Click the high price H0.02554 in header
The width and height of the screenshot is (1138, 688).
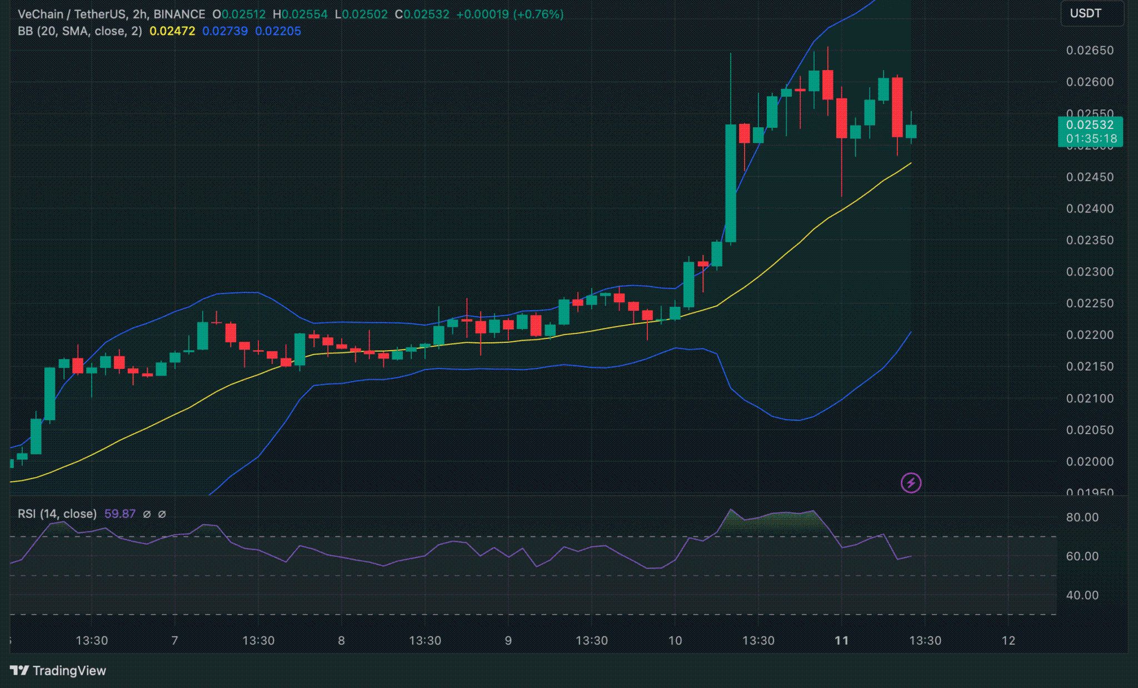coord(300,14)
